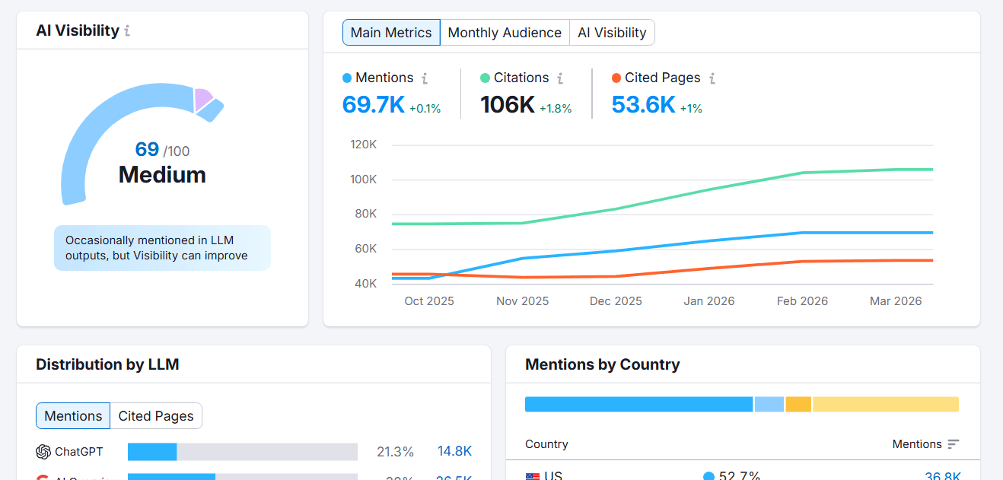Image resolution: width=1003 pixels, height=480 pixels.
Task: Sort by Mentions column filter icon
Action: point(953,444)
